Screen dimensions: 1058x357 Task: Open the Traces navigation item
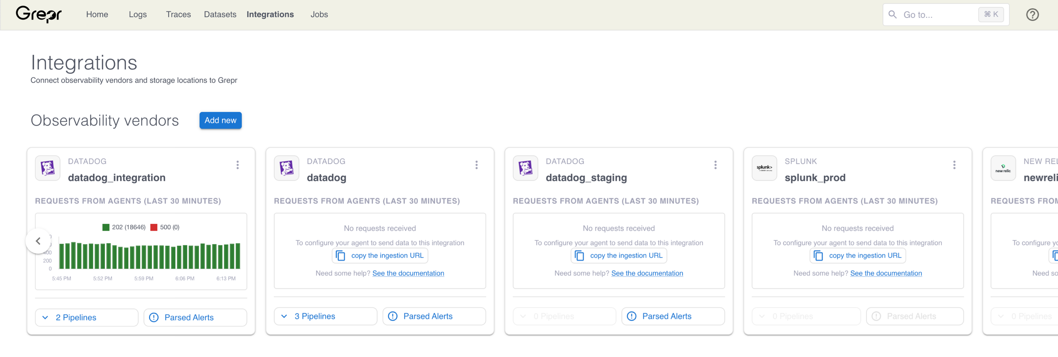pyautogui.click(x=178, y=14)
